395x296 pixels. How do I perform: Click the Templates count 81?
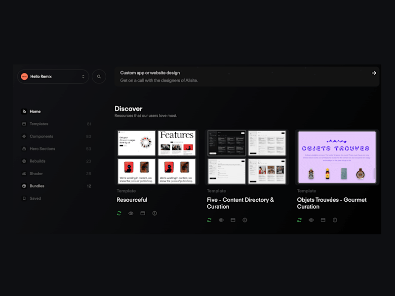click(x=89, y=124)
